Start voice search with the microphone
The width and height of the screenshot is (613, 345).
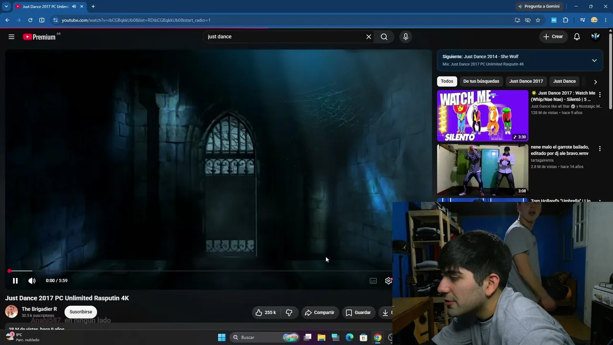click(x=406, y=37)
